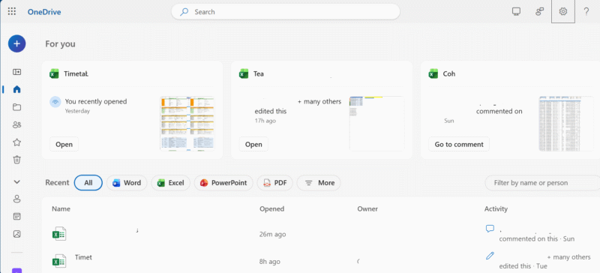
Task: Click the comment bubble activity icon
Action: click(x=490, y=229)
